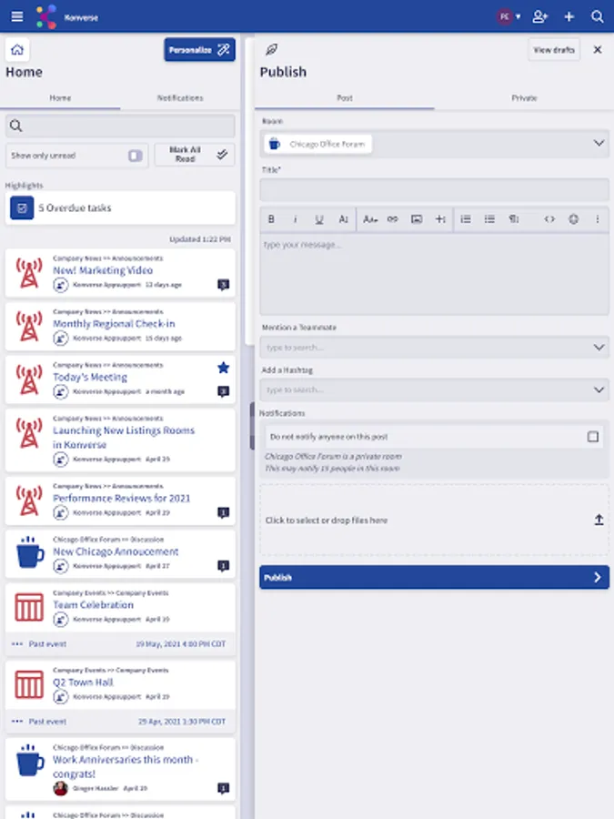Check Do not notify anyone checkbox
The width and height of the screenshot is (614, 819).
tap(592, 437)
